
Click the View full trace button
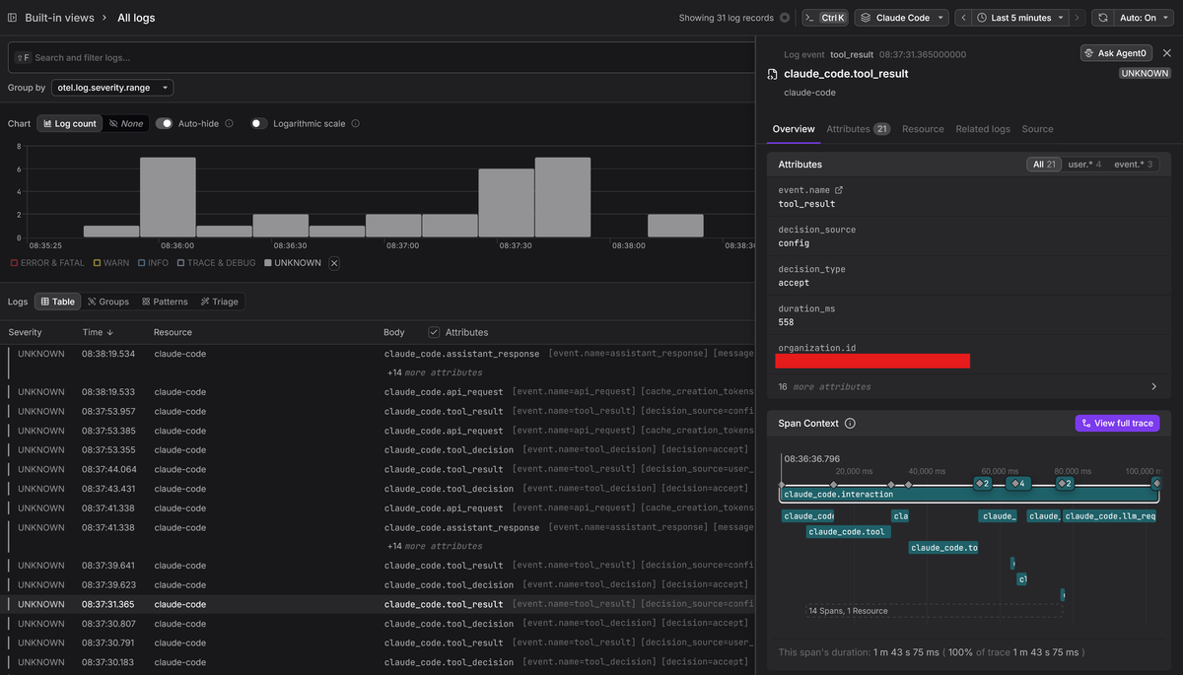[x=1117, y=424]
